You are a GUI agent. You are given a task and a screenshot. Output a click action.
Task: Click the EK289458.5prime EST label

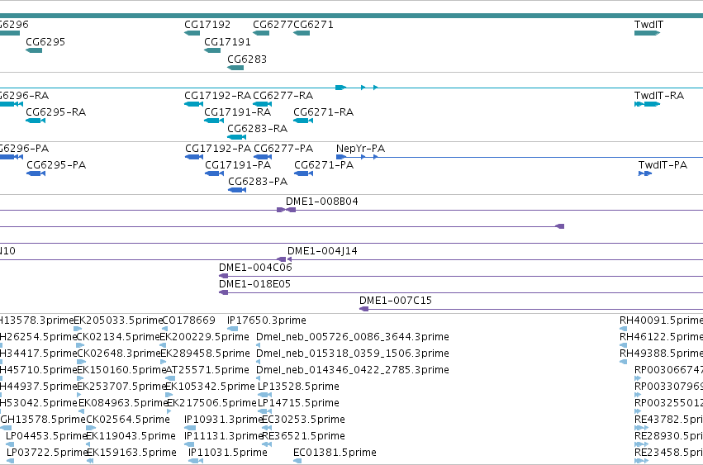206,353
